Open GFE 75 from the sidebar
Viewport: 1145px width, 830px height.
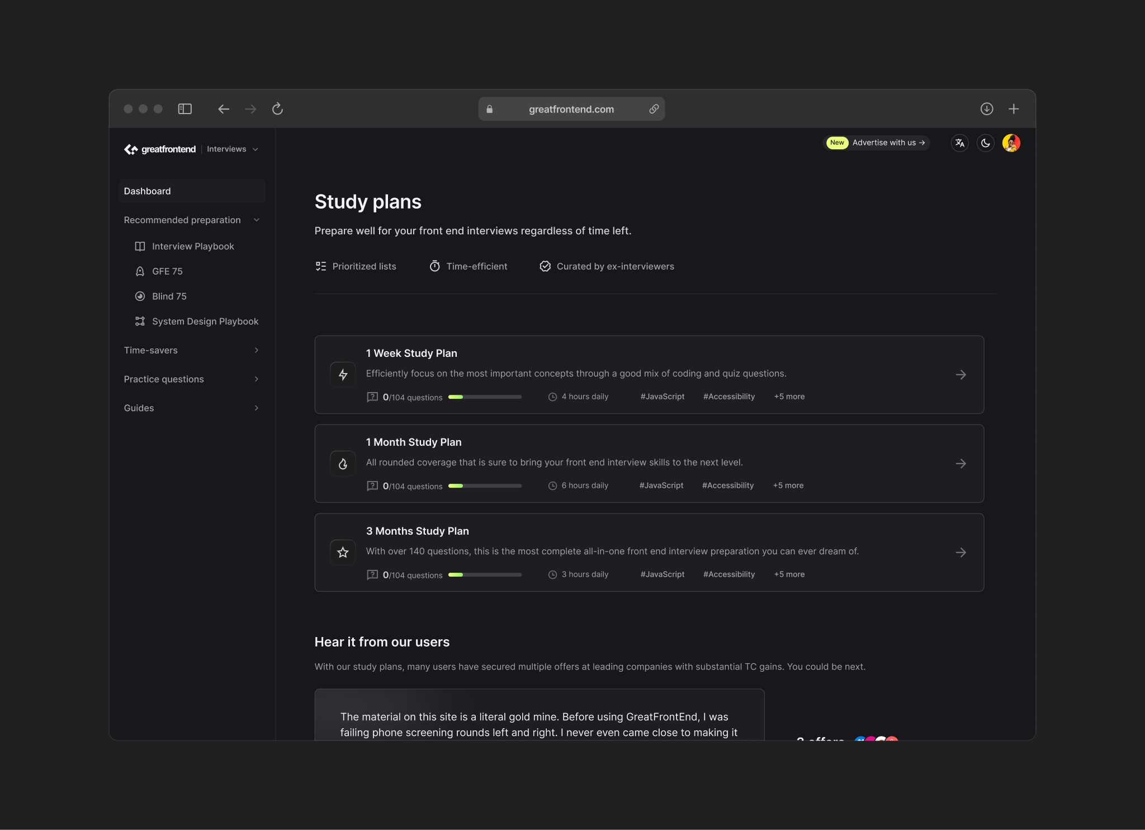click(167, 271)
